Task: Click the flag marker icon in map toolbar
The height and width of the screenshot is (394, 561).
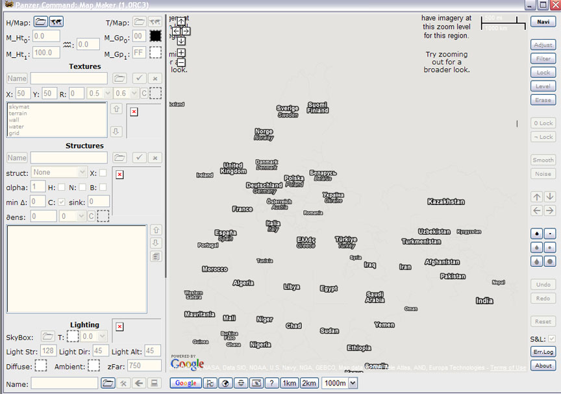Action: (x=210, y=383)
